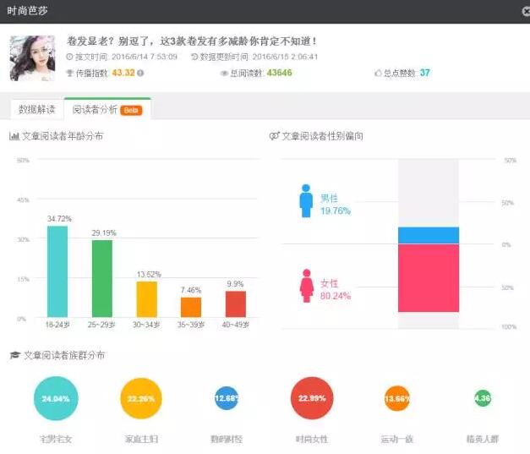Viewport: 530px width, 454px height.
Task: Click the refresh icon beside 数据更新时间
Action: coord(195,57)
